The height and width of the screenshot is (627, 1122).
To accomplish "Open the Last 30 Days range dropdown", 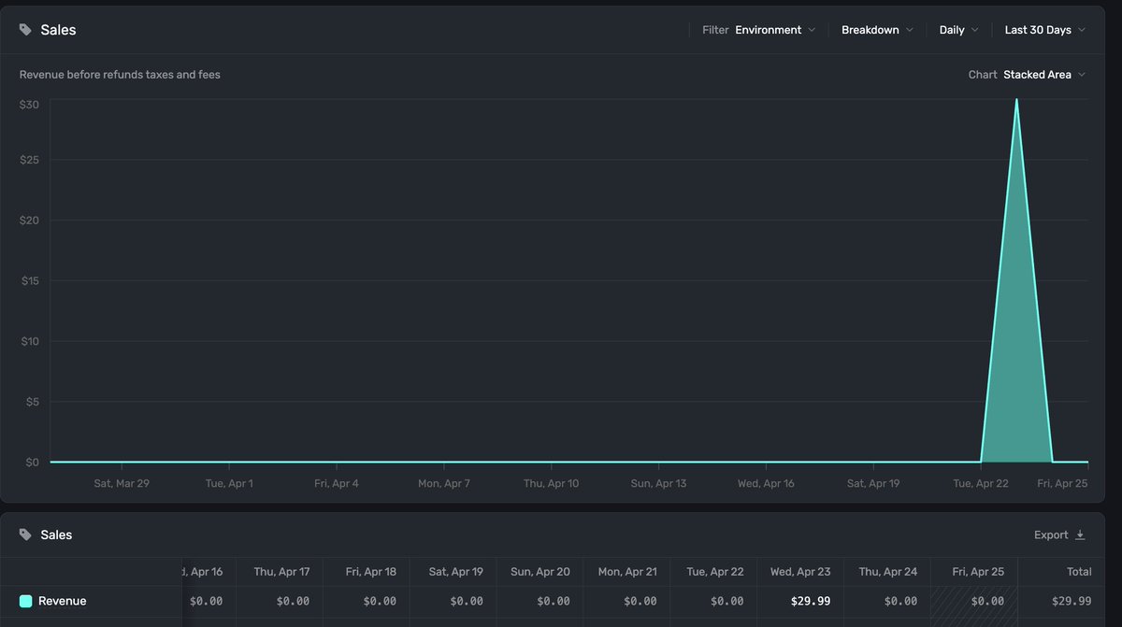I will pos(1045,30).
